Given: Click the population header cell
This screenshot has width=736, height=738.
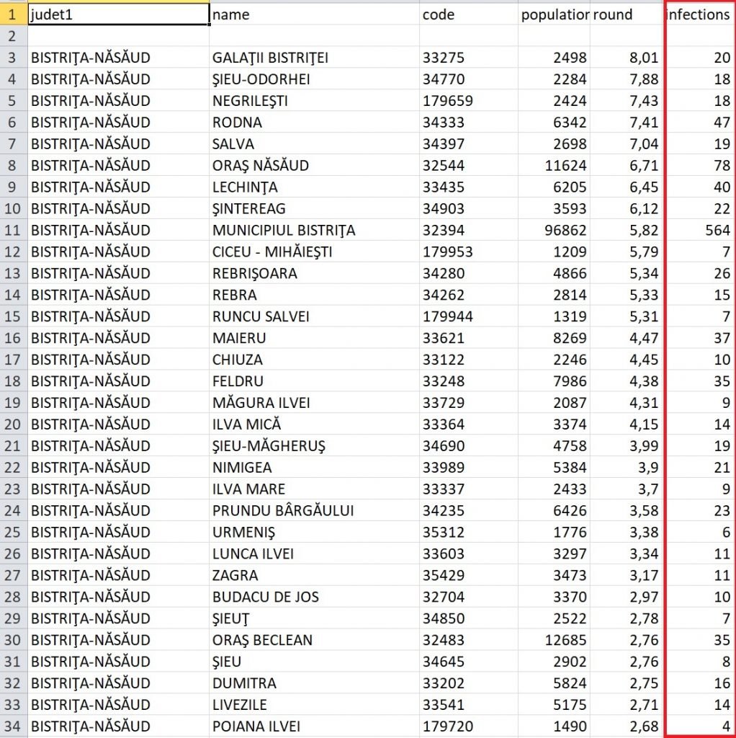Looking at the screenshot, I should click(555, 14).
